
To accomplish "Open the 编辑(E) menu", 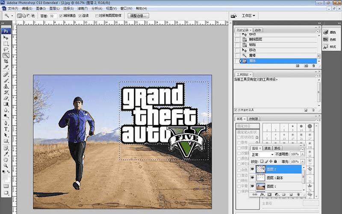I will point(27,9).
